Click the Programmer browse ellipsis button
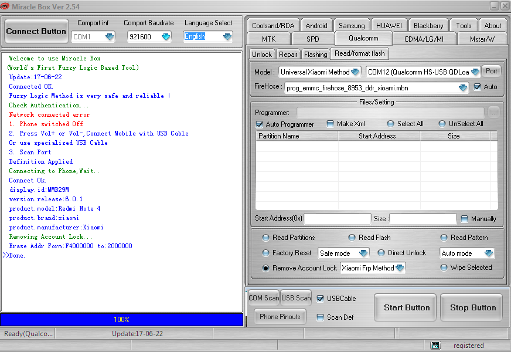This screenshot has height=352, width=511. tap(494, 113)
